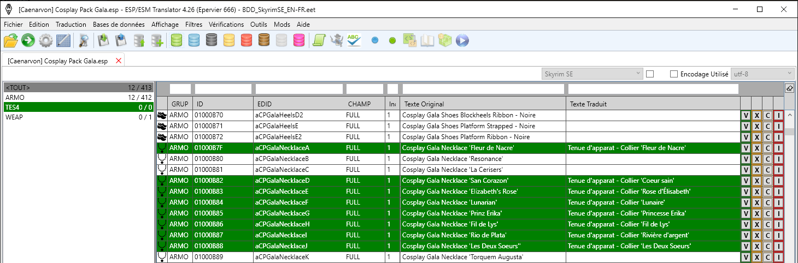Open the Fichier menu
Image resolution: width=798 pixels, height=263 pixels.
[x=13, y=25]
